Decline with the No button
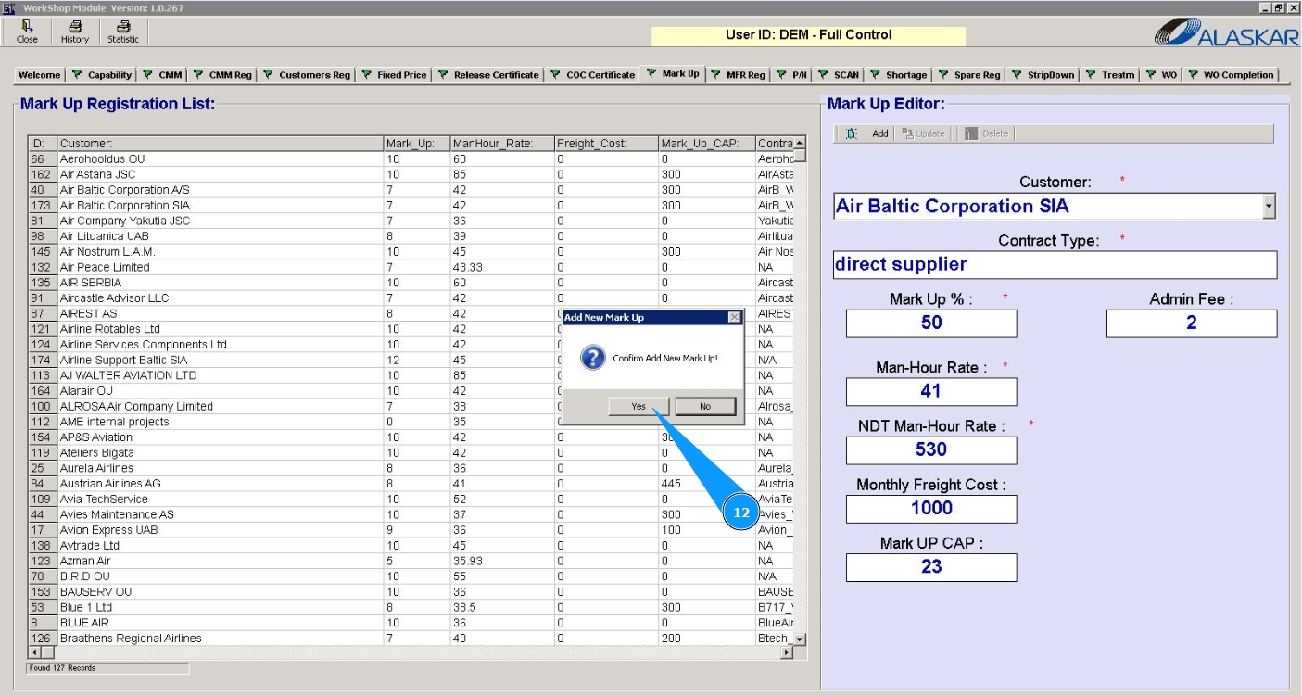1302x696 pixels. point(705,406)
